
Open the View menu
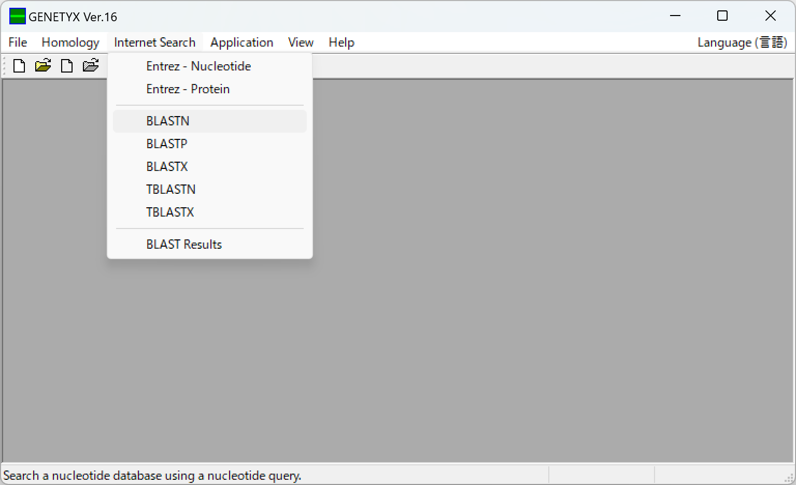pos(301,42)
